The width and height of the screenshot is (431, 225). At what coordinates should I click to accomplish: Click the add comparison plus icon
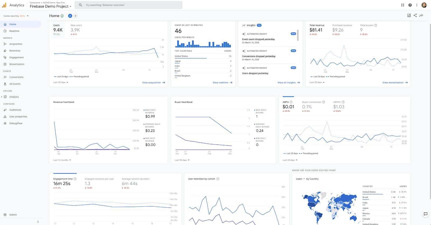tap(75, 16)
